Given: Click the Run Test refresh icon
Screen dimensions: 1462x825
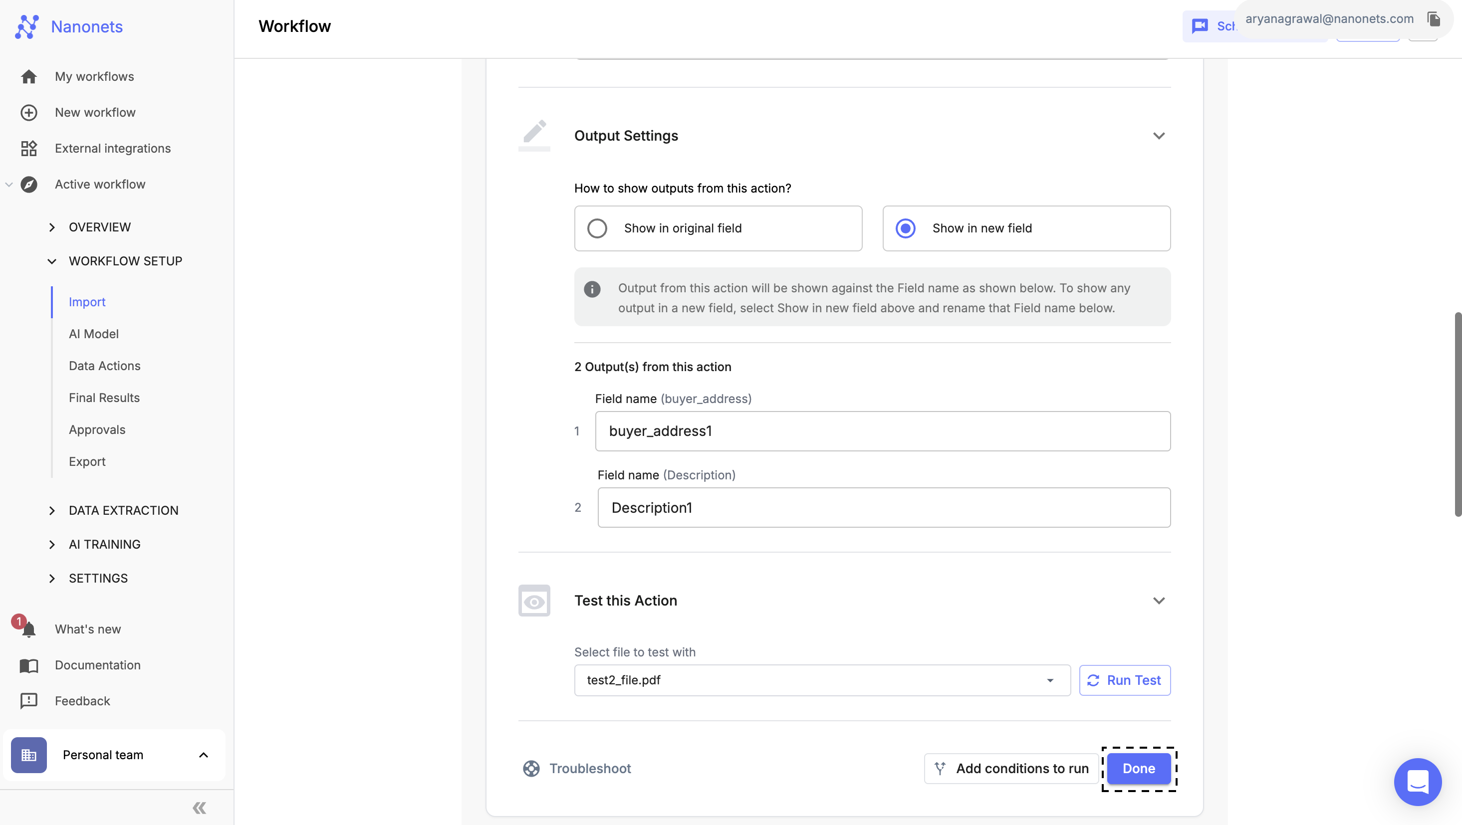Looking at the screenshot, I should click(1094, 680).
